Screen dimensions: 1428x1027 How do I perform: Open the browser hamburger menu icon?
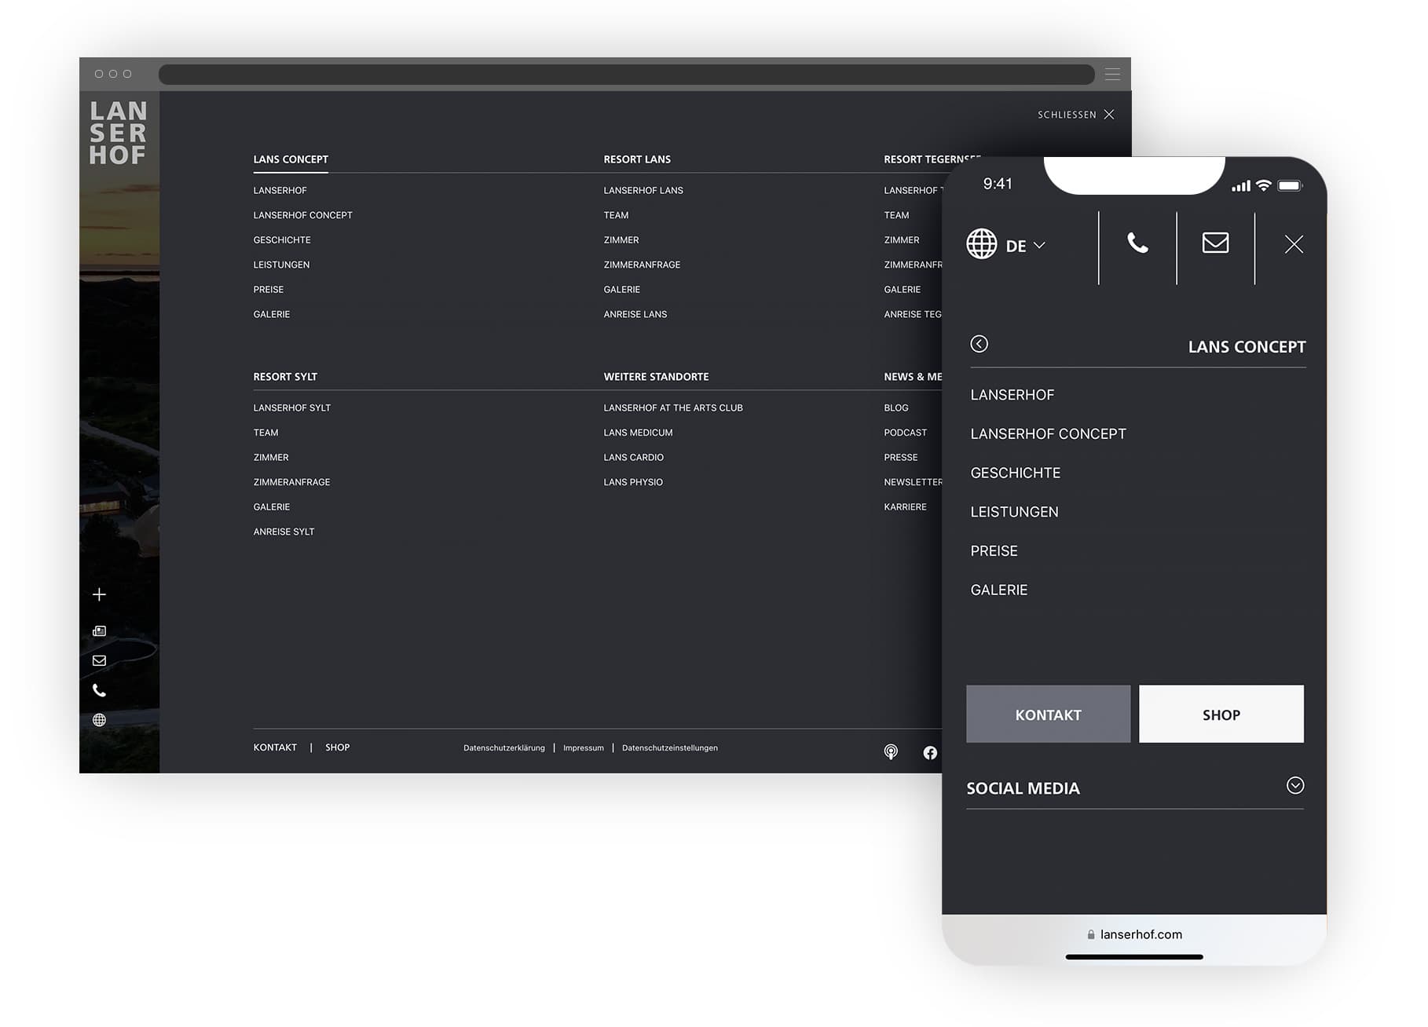click(1112, 75)
